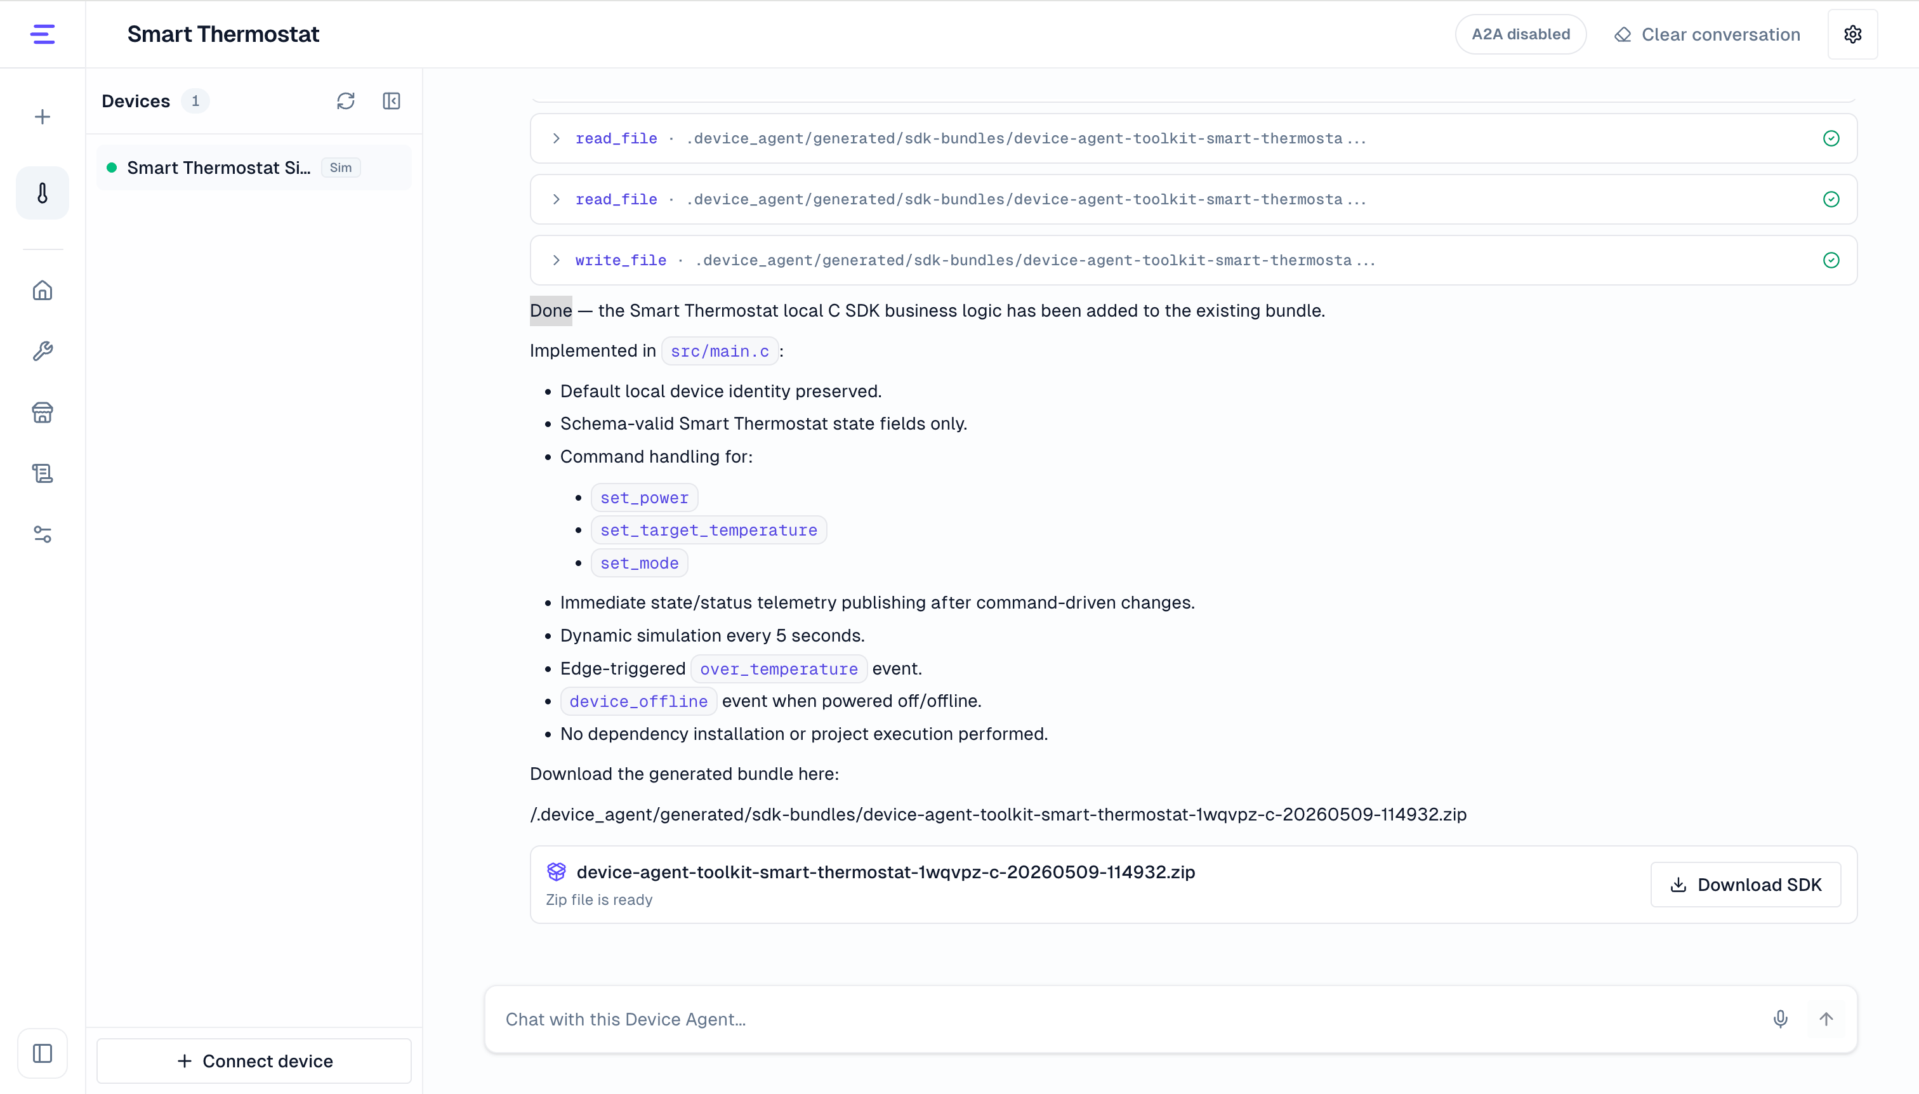Click the Devices panel heading

point(136,101)
